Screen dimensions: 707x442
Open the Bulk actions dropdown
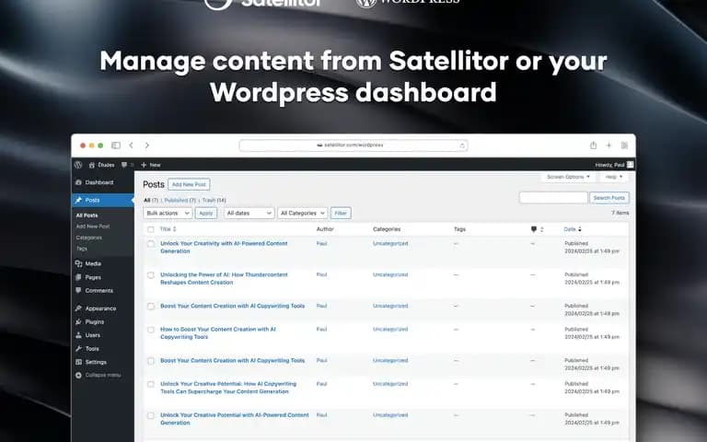(x=168, y=213)
